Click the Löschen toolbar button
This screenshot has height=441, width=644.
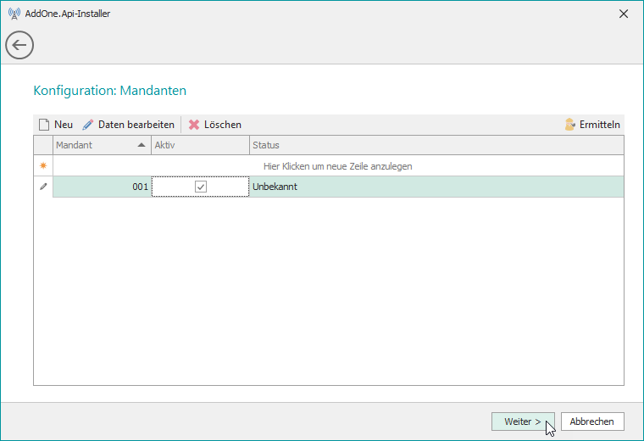pos(214,125)
